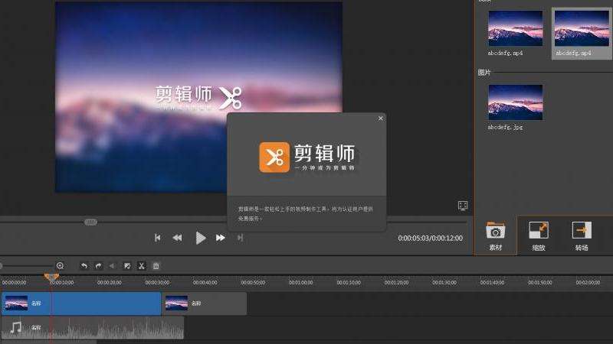Screen dimensions: 613x344
Task: Click the preview progress scrubber handle
Action: point(90,222)
